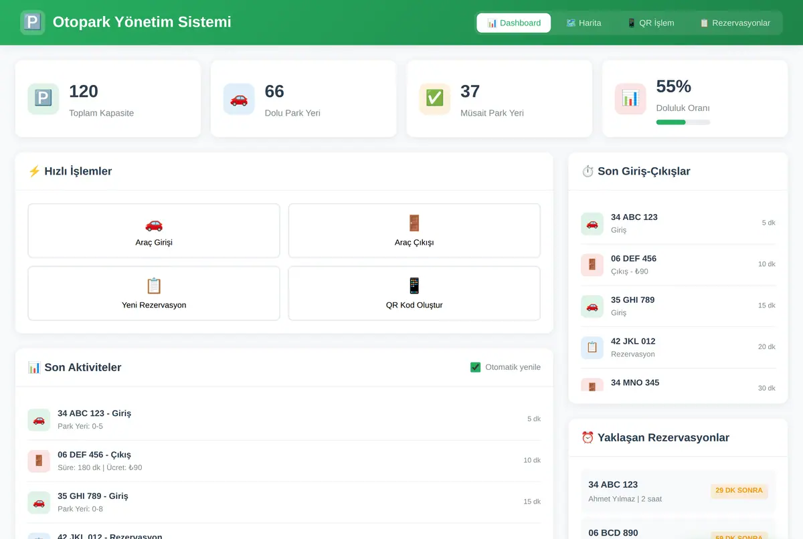This screenshot has width=803, height=539.
Task: Click the 'Ahmet Yılmaz | 2 saat' reservation text
Action: [x=625, y=499]
